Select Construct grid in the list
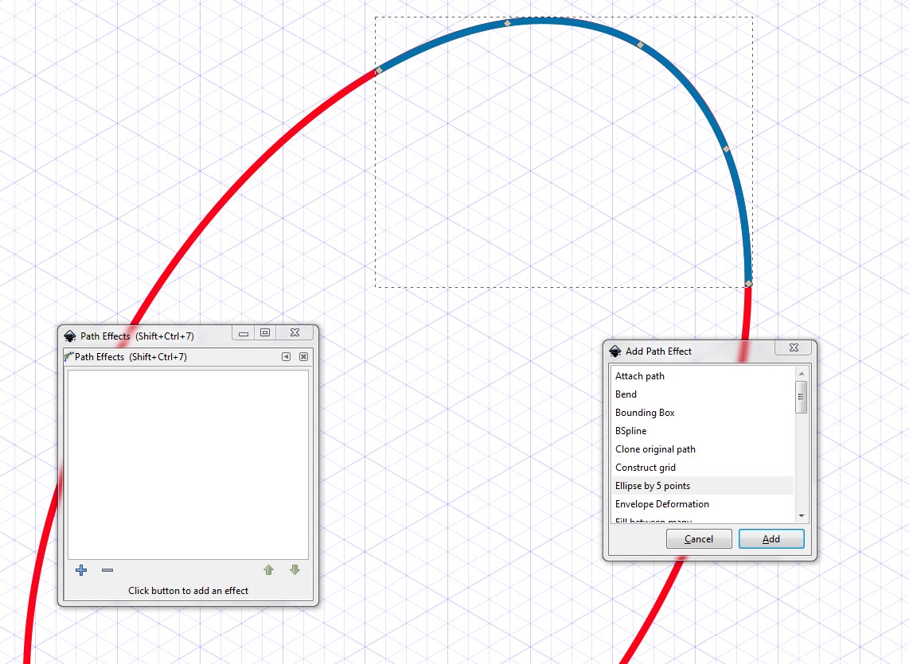 pos(646,468)
